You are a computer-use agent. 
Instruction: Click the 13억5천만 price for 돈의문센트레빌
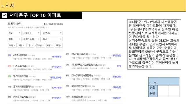(x=57, y=98)
